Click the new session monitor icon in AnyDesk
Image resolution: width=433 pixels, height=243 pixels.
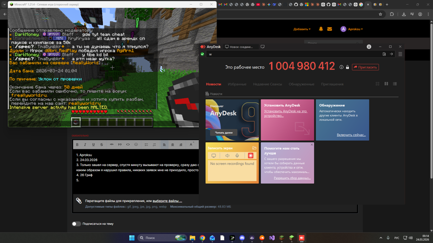click(x=263, y=47)
